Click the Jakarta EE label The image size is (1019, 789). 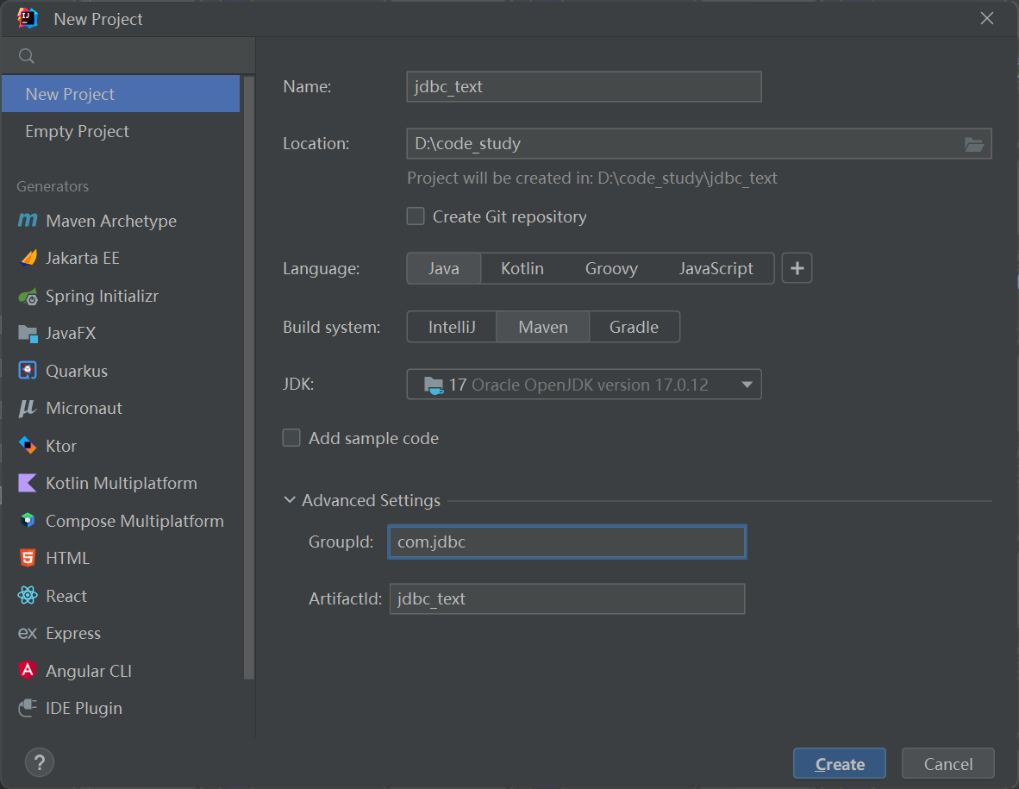click(x=83, y=258)
